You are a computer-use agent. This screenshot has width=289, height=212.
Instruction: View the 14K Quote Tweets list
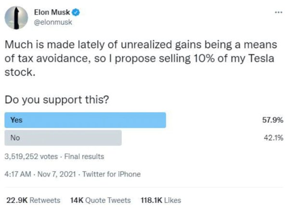point(100,200)
